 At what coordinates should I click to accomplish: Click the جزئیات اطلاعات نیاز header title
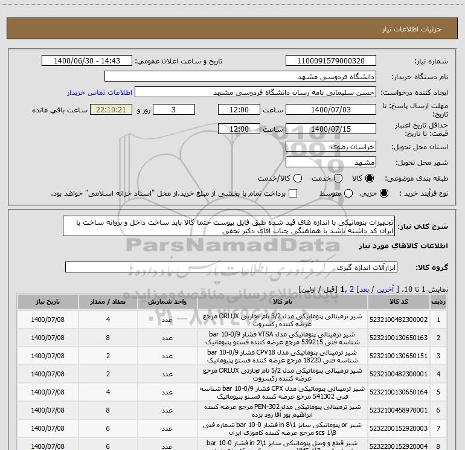pos(412,29)
